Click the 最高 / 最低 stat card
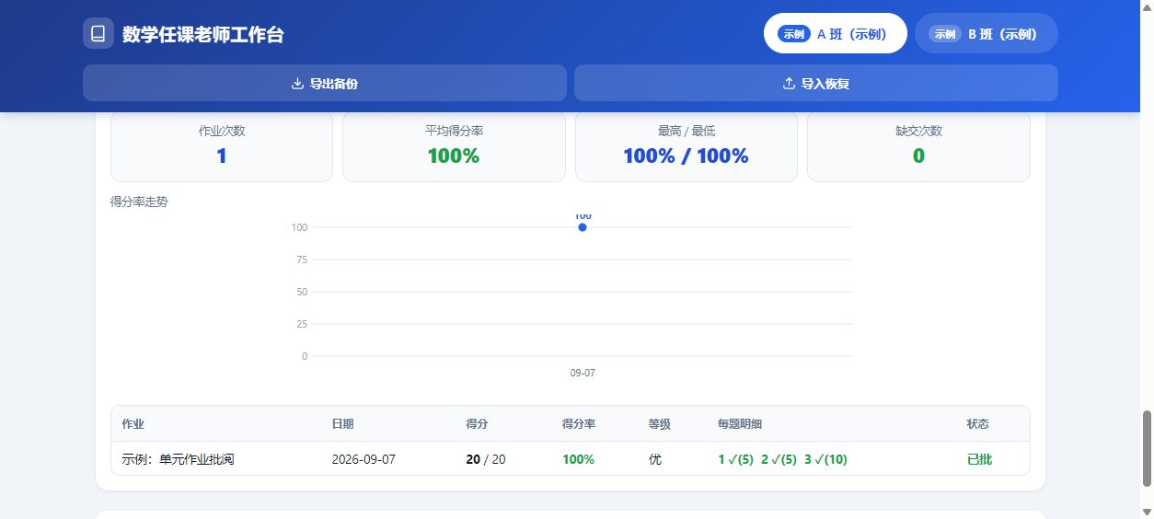 point(687,146)
